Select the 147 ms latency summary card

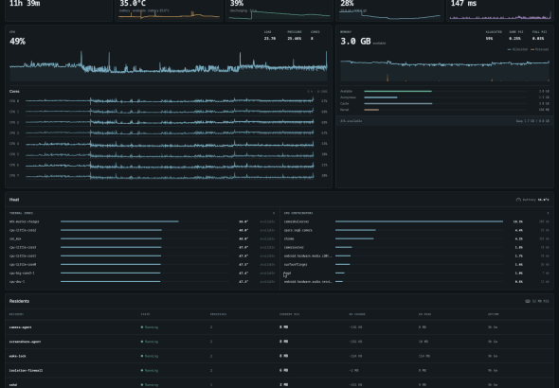(x=500, y=10)
